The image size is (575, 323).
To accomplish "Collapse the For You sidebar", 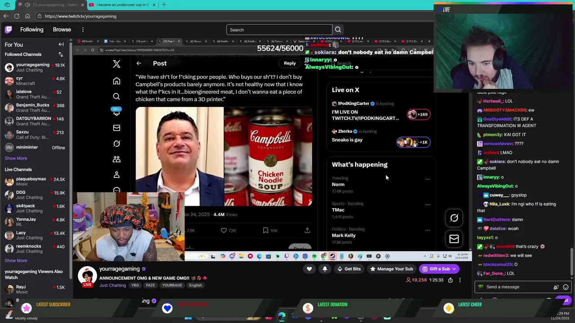I will (x=61, y=44).
